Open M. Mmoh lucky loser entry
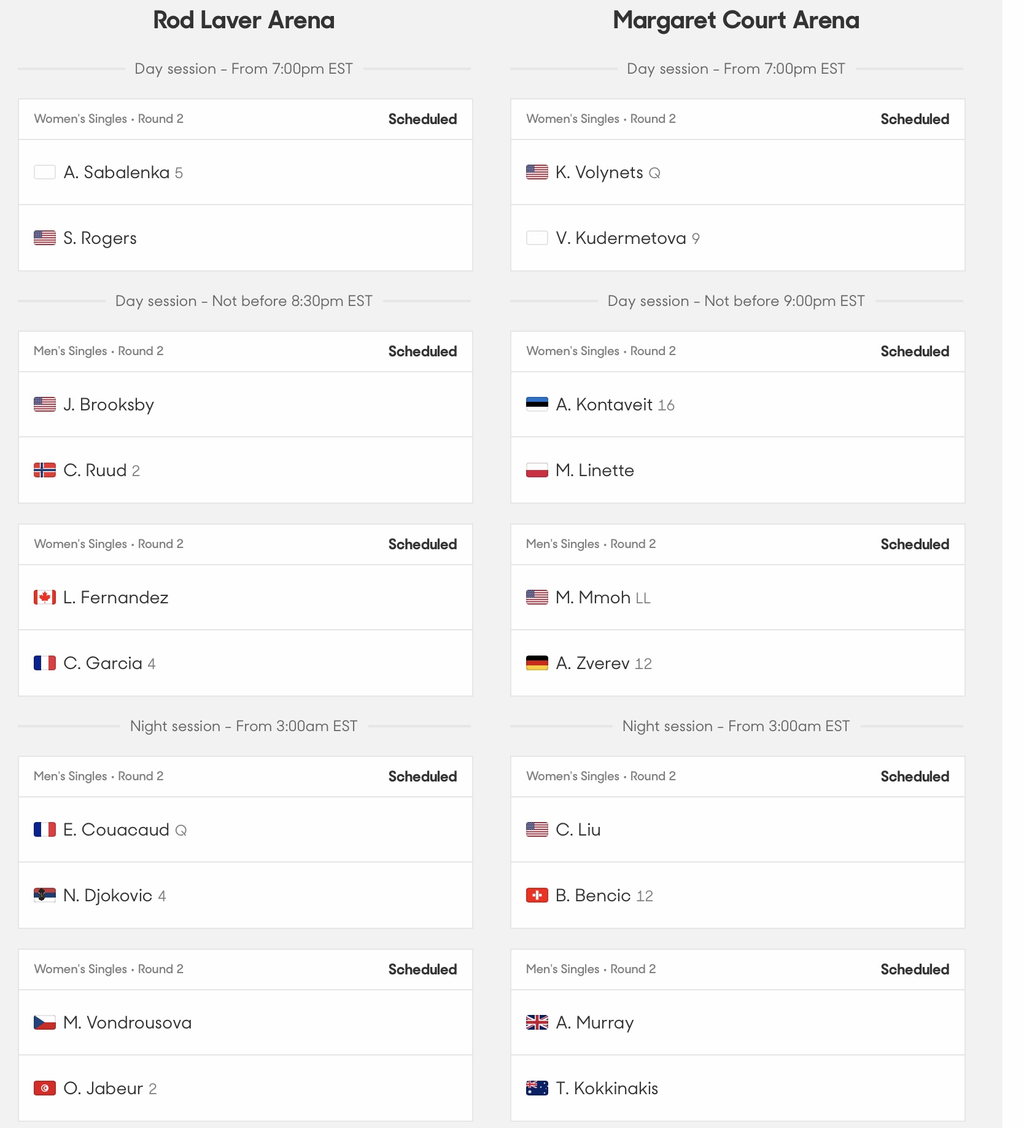The width and height of the screenshot is (1024, 1128). [737, 597]
